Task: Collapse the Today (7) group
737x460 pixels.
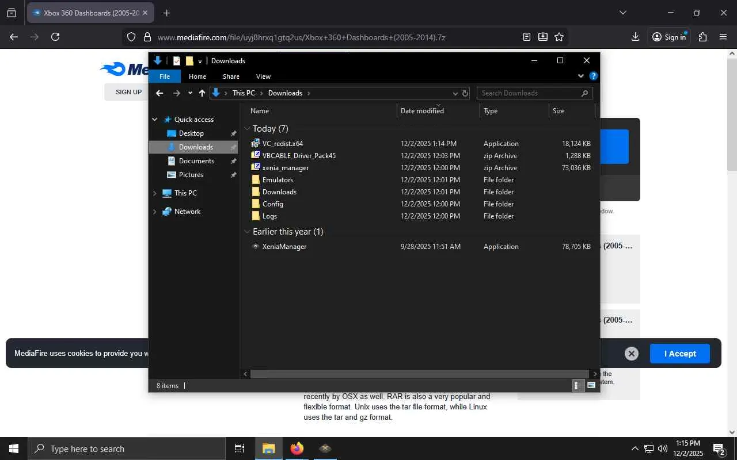Action: coord(247,129)
